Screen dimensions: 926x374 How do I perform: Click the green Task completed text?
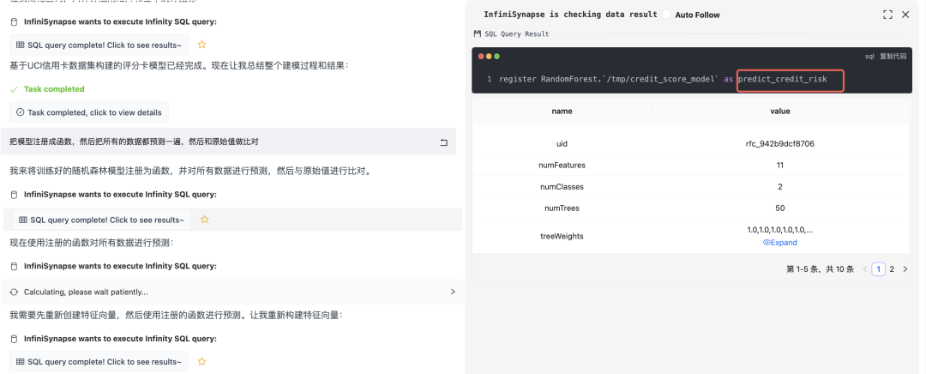(54, 89)
